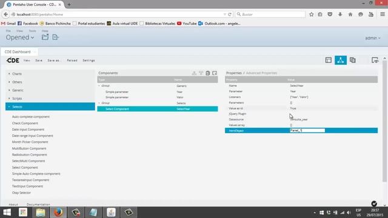Image resolution: width=388 pixels, height=218 pixels.
Task: Select the Simple parameter Year row
Action: [158, 91]
